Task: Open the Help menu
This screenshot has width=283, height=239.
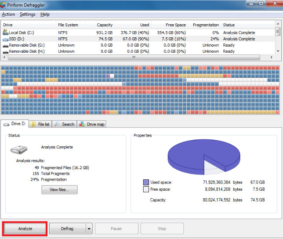Action: tap(45, 14)
